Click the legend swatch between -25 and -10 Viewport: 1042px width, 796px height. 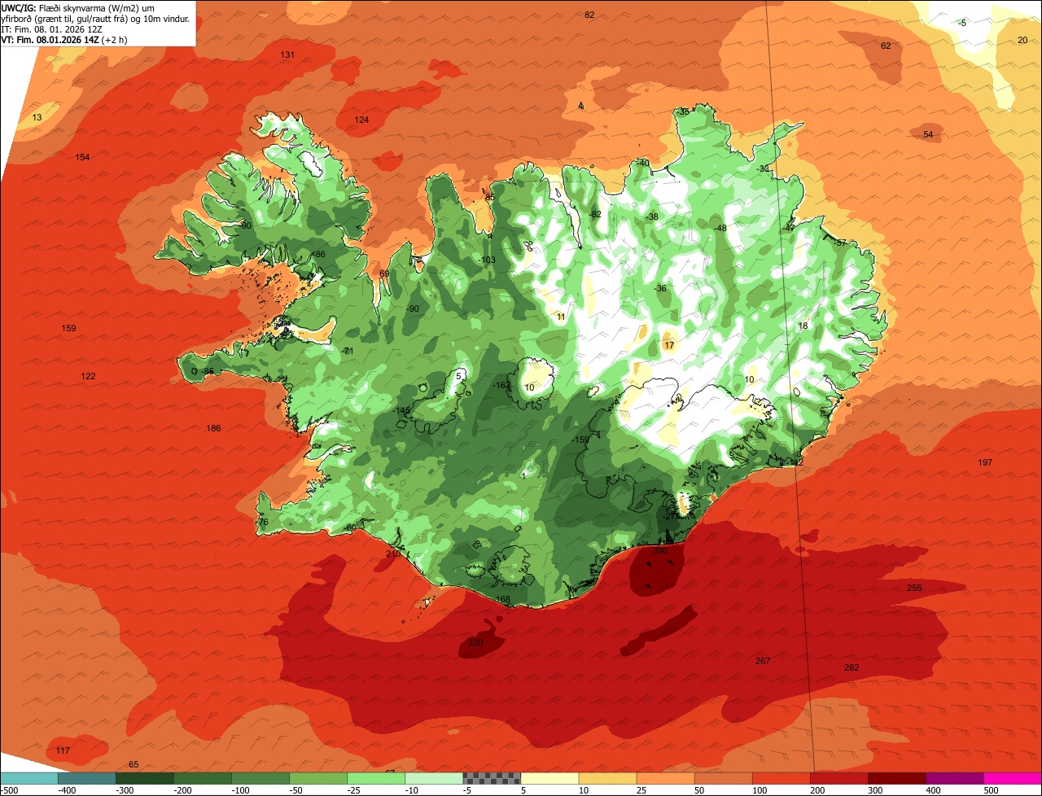pyautogui.click(x=375, y=778)
